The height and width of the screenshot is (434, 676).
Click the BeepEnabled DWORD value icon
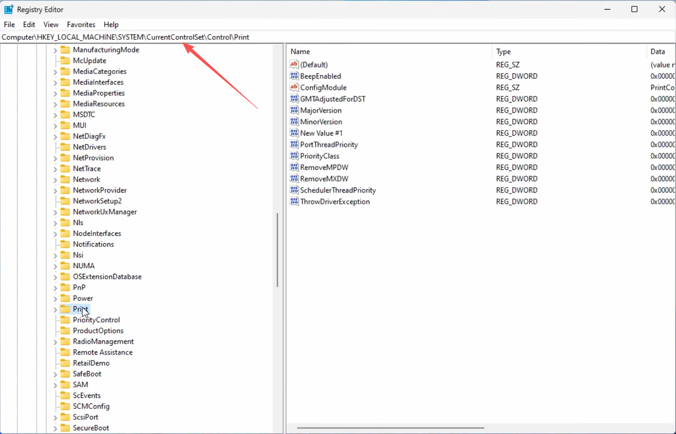tap(294, 76)
